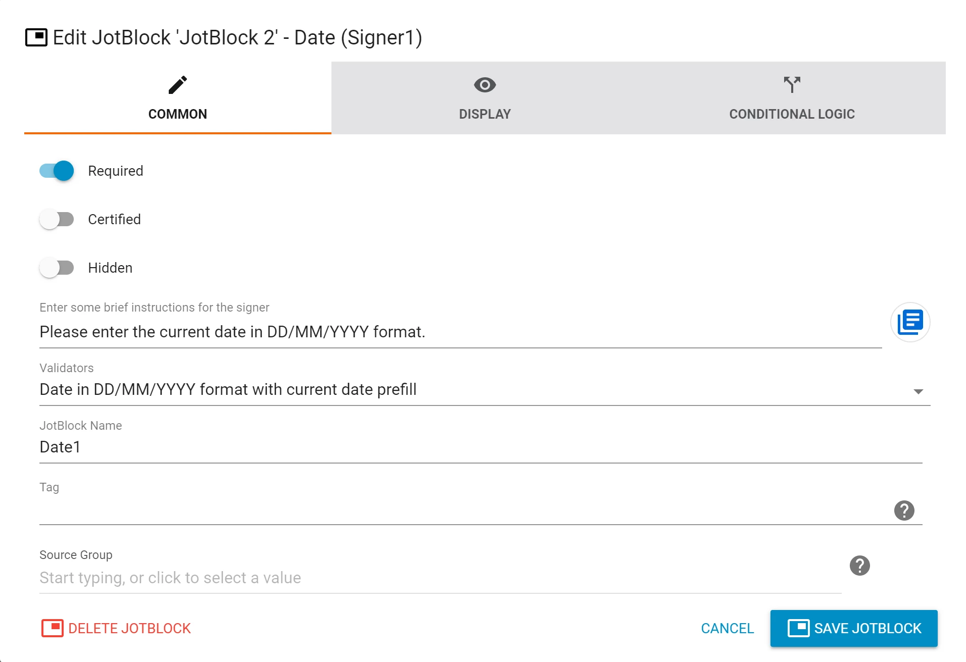Click the branching arrows Conditional Logic icon

point(792,85)
